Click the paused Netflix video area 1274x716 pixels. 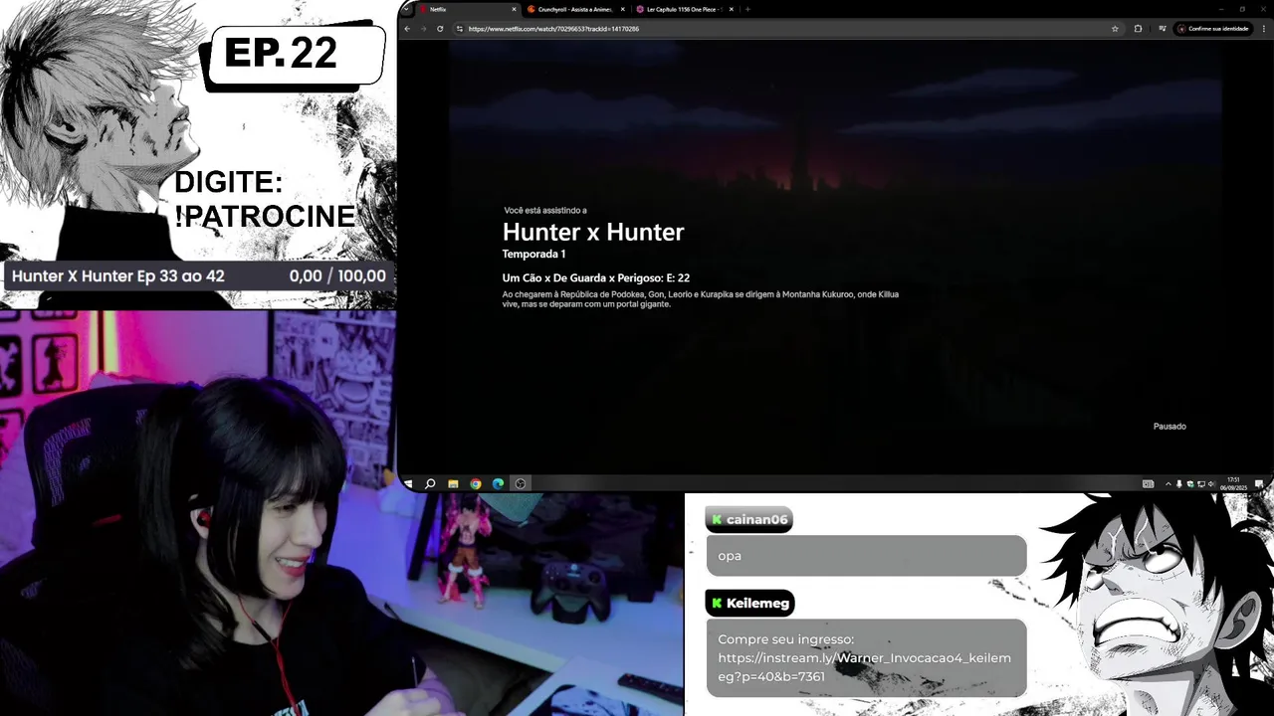tap(835, 257)
